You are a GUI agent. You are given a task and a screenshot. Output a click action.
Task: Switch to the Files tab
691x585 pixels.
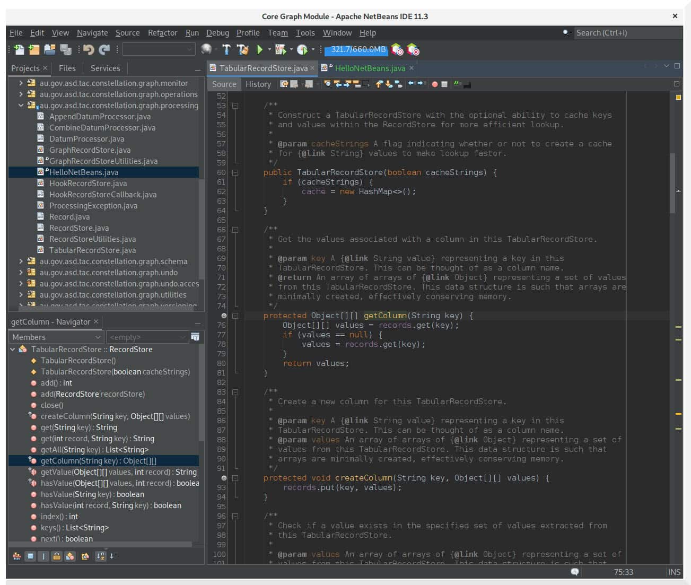tap(67, 68)
